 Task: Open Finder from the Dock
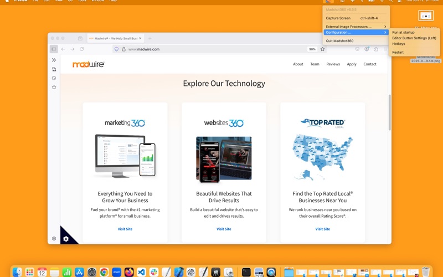pos(17,272)
